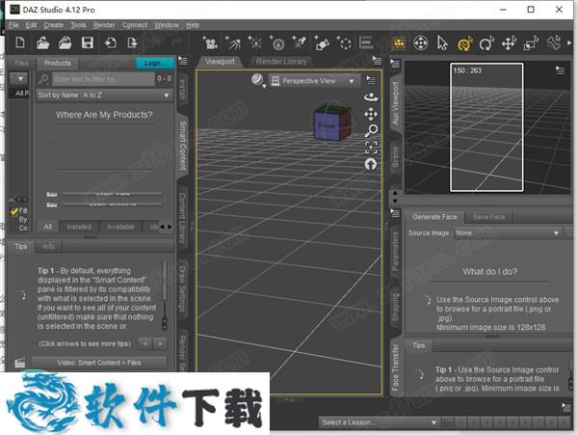Click the search magnifier icon in Products
This screenshot has height=435, width=578.
43,78
